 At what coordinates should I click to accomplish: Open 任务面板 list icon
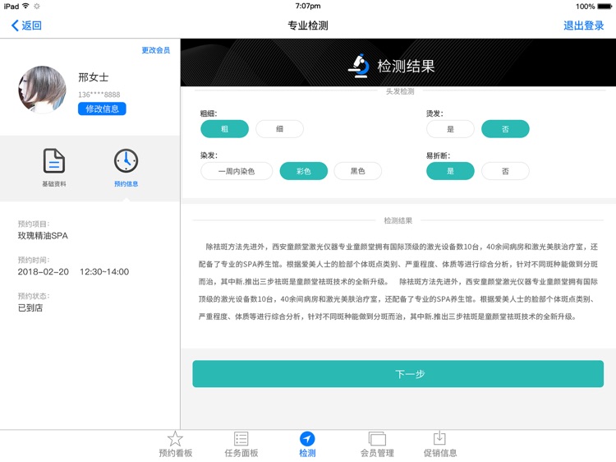click(241, 439)
